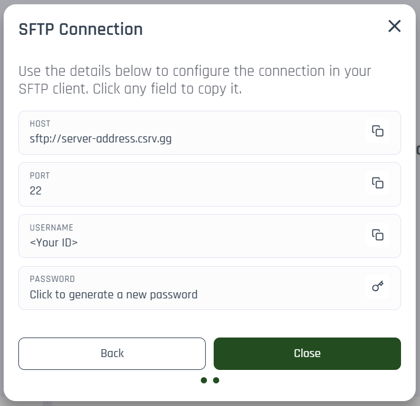This screenshot has height=406, width=420.
Task: Click the SFTP Connection dialog title
Action: [81, 29]
